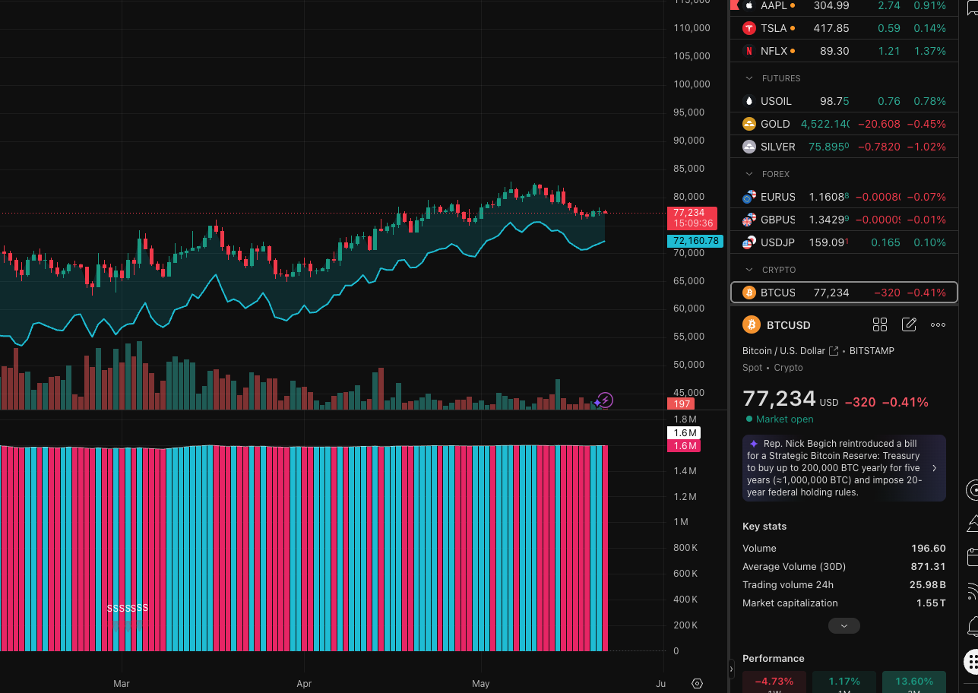The image size is (978, 693).
Task: Click the GOLD bars icon
Action: [x=749, y=124]
